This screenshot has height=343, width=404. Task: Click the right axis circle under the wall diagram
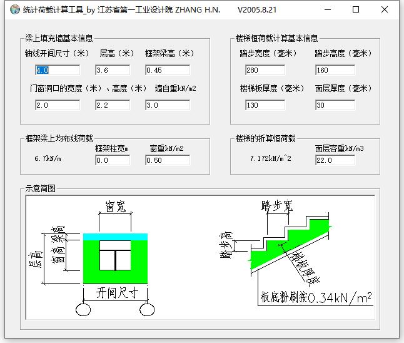coord(147,310)
